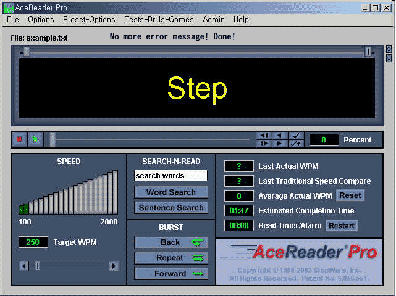Reset the Average Actual WPM
The width and height of the screenshot is (396, 296).
click(350, 195)
